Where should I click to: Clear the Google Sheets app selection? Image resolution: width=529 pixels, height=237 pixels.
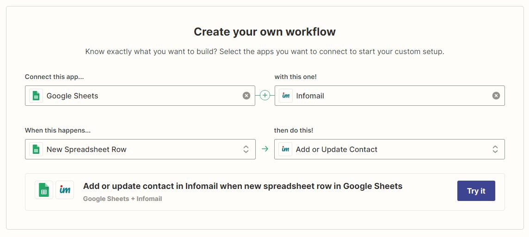pos(246,96)
